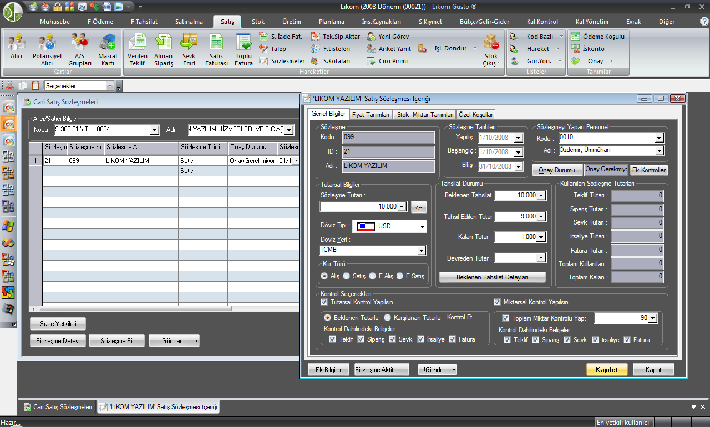The width and height of the screenshot is (710, 427).
Task: Open Personel Adı Özdemir dropdown
Action: click(660, 150)
